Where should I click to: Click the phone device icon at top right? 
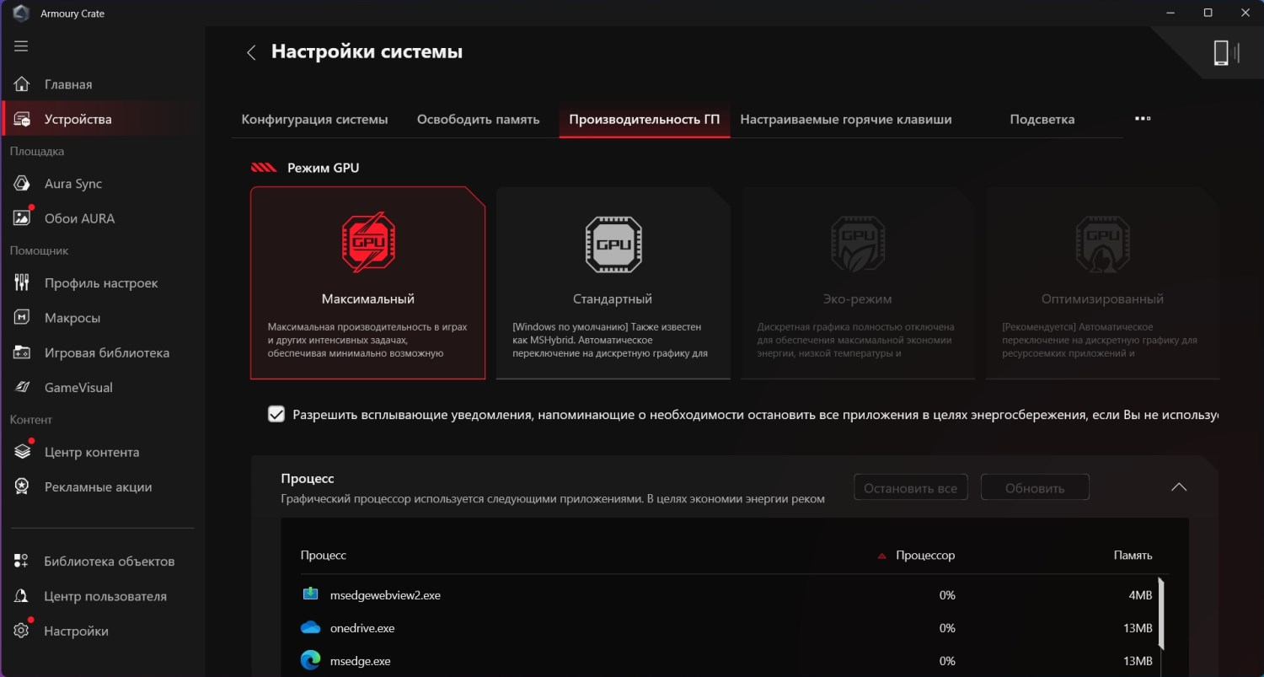coord(1223,53)
